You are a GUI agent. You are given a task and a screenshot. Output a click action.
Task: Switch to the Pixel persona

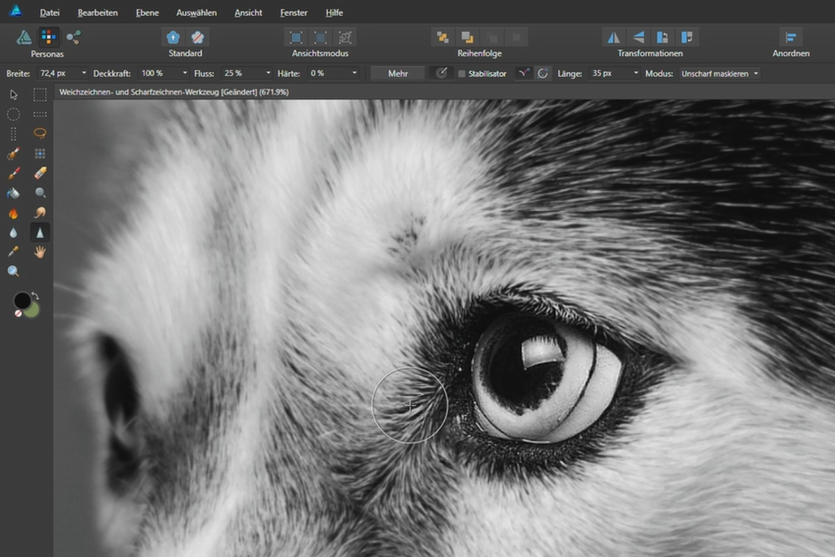(48, 37)
